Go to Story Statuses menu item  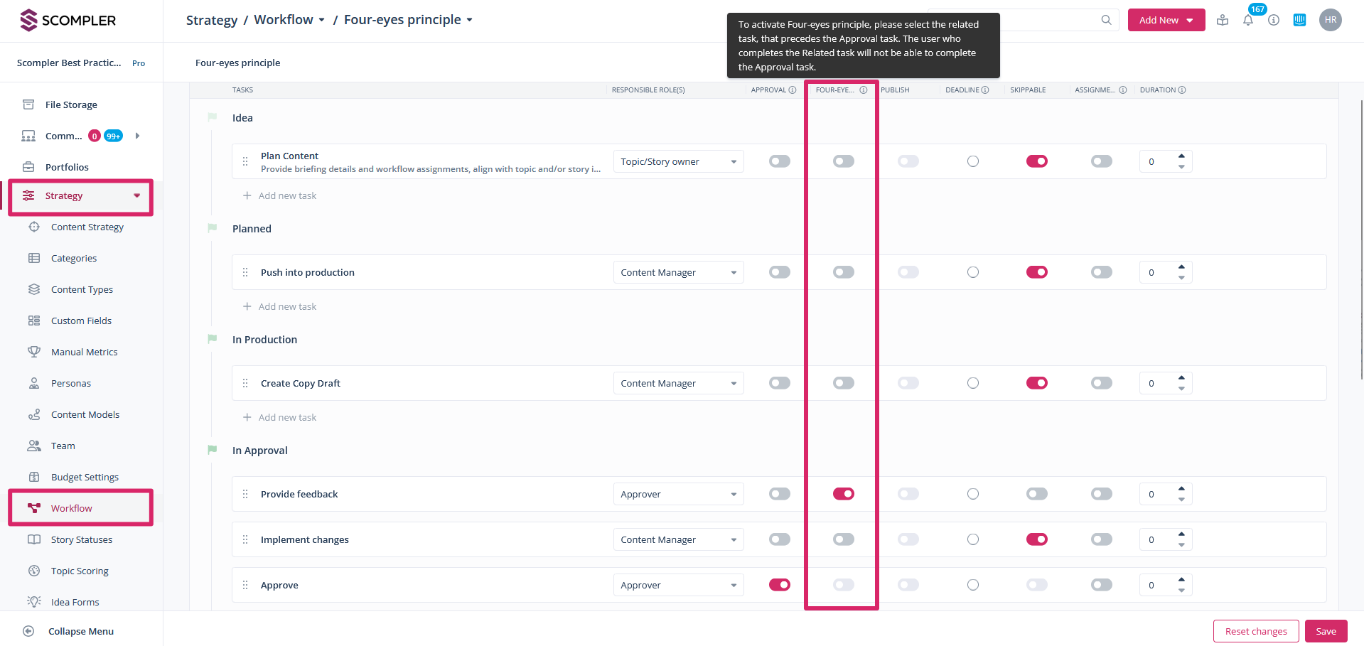point(81,539)
